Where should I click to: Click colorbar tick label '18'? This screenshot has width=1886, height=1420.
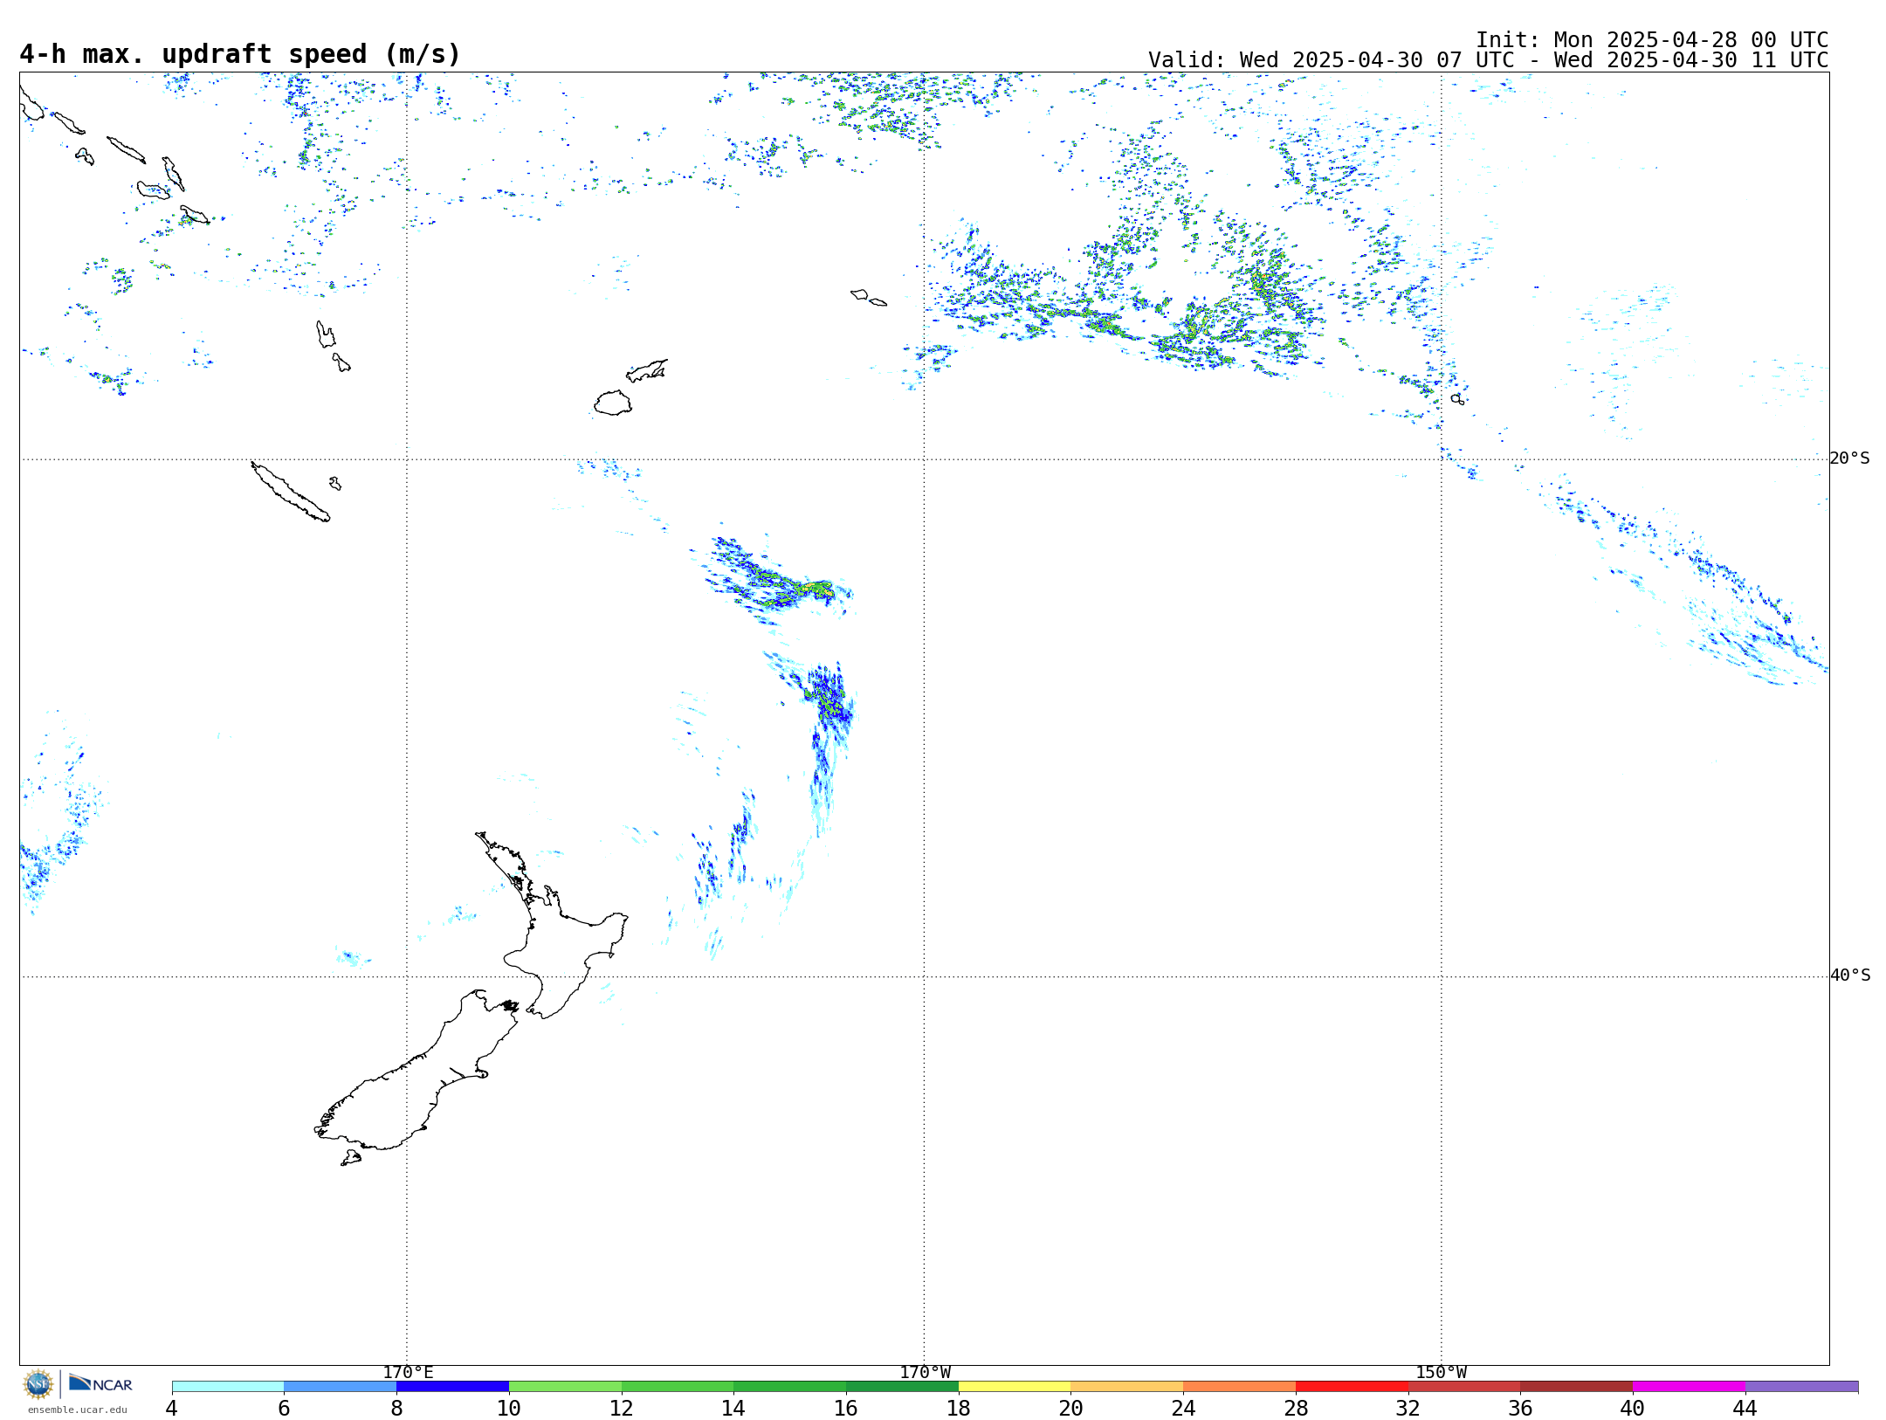click(x=959, y=1409)
